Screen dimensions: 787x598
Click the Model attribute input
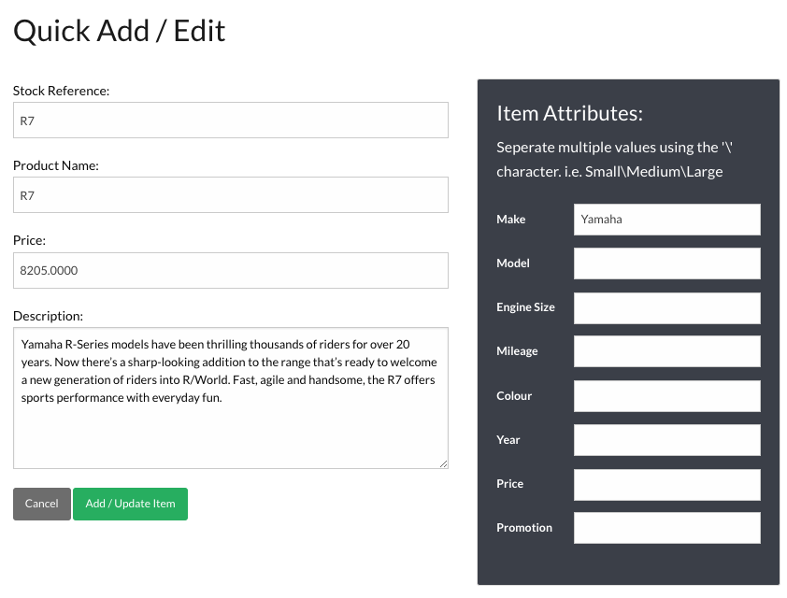[666, 263]
